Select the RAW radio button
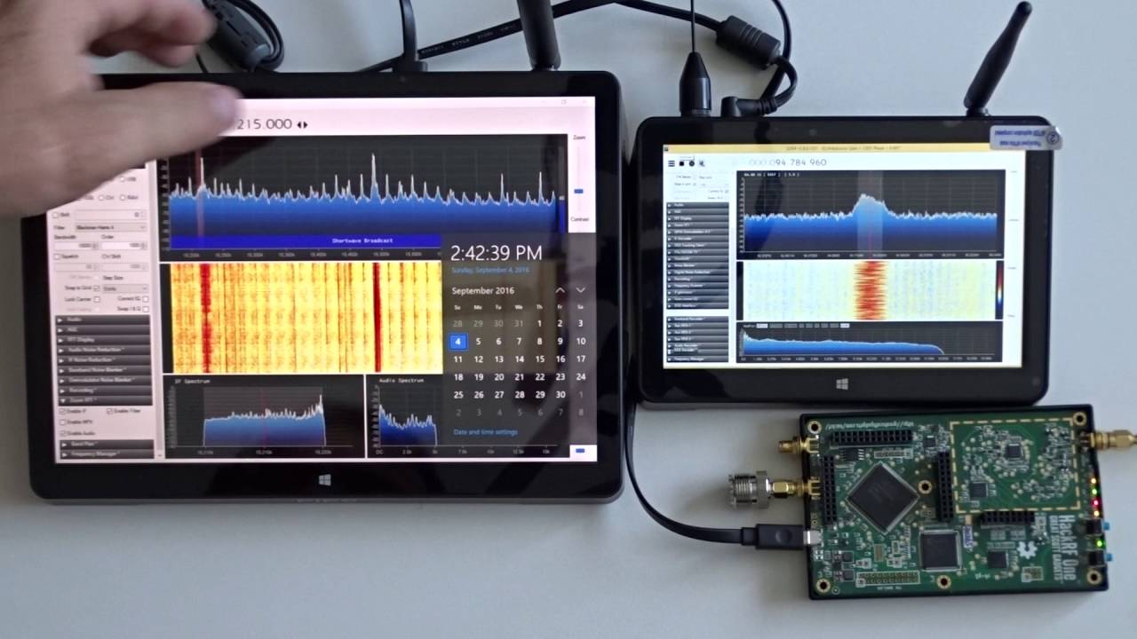Screen dimensions: 1137x639 [x=122, y=197]
